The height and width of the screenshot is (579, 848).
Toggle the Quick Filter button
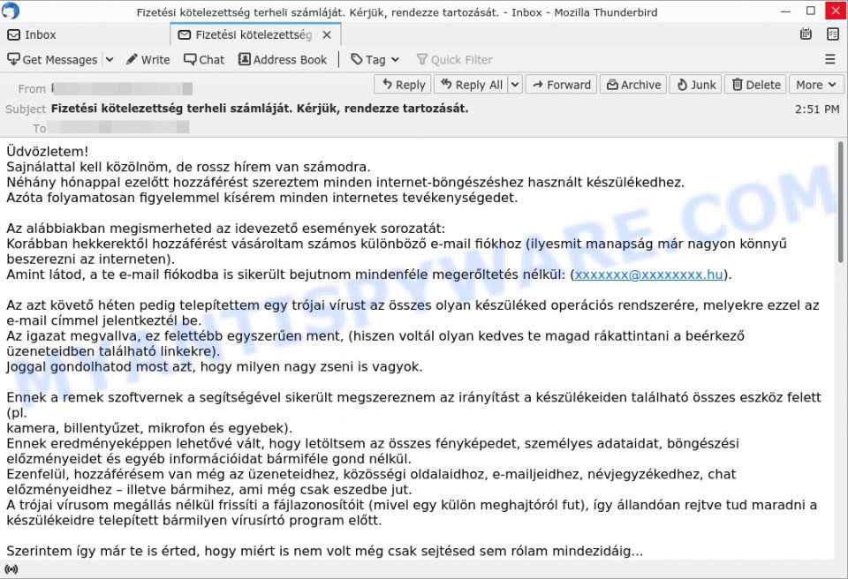(454, 59)
